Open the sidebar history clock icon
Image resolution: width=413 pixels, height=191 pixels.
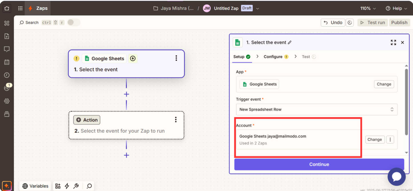click(7, 75)
